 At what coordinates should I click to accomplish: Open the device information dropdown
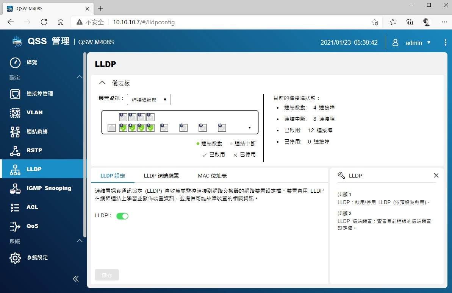149,100
